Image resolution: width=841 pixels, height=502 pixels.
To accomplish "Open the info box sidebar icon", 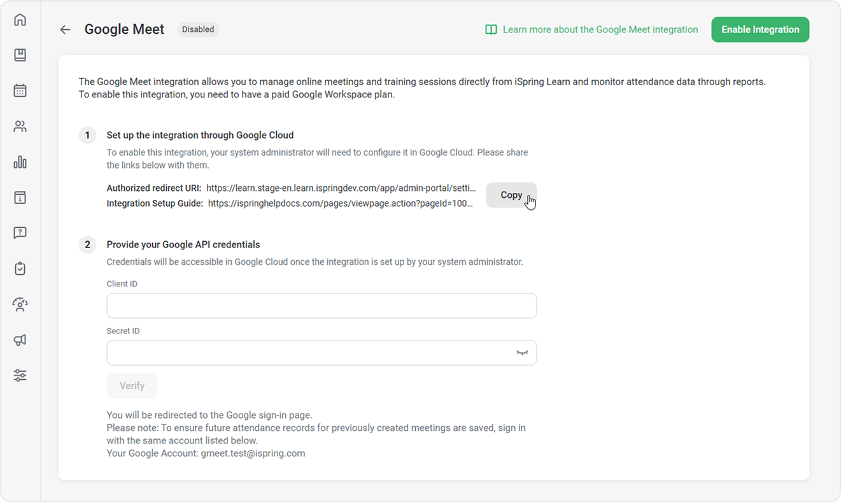I will click(x=20, y=197).
